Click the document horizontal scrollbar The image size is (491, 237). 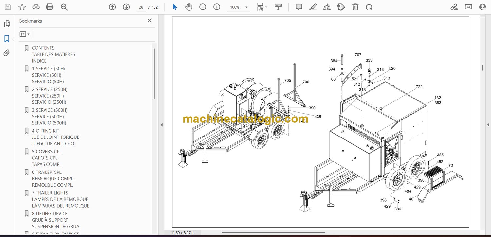tap(274, 233)
